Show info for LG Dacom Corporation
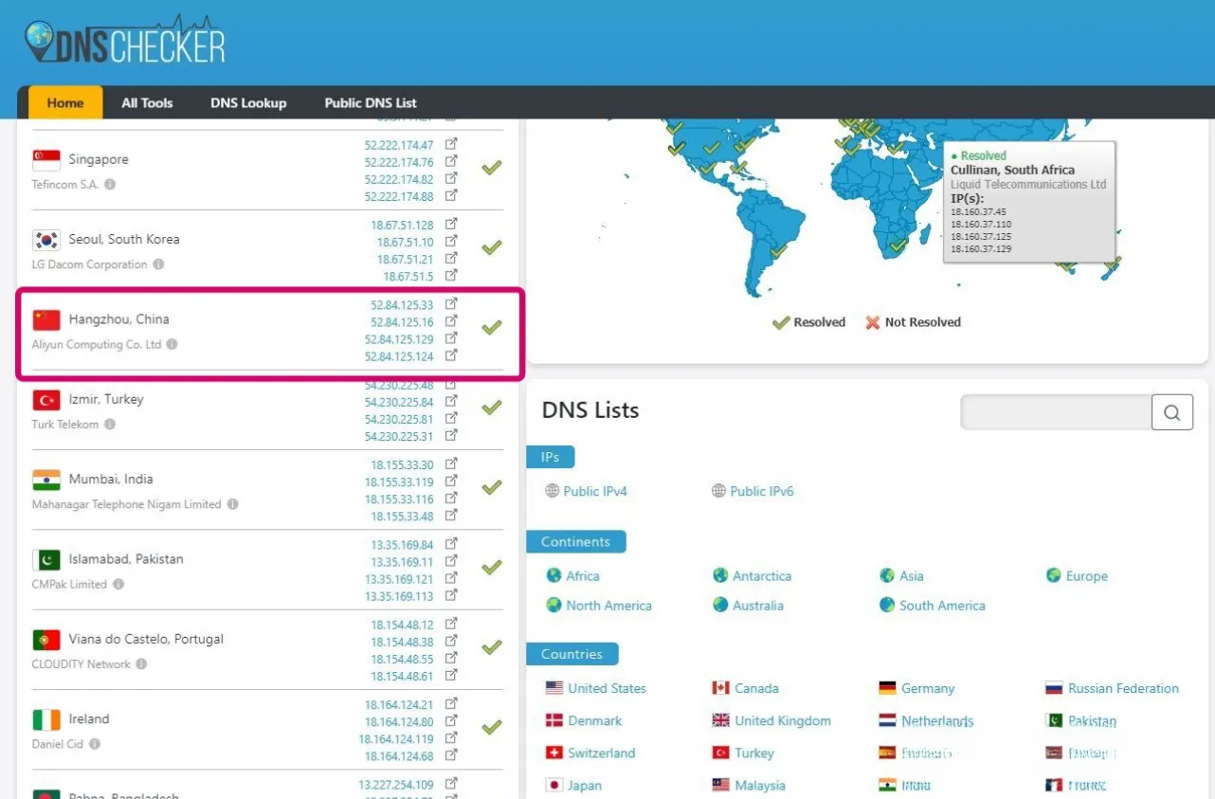The image size is (1215, 799). [158, 264]
